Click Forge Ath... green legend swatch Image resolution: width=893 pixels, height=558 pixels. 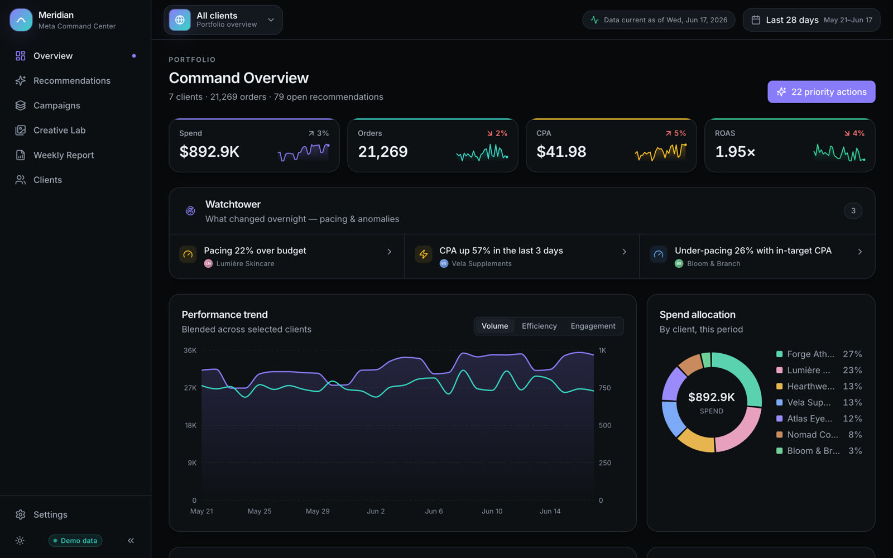[x=779, y=354]
